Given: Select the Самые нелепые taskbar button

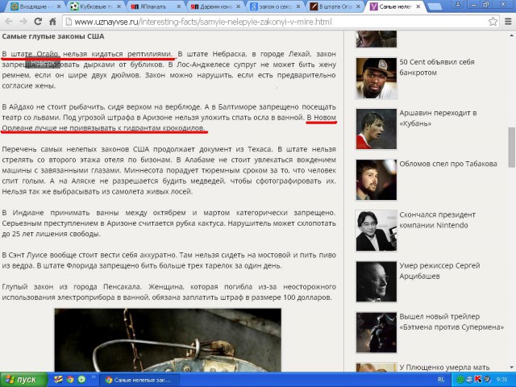Looking at the screenshot, I should click(139, 380).
